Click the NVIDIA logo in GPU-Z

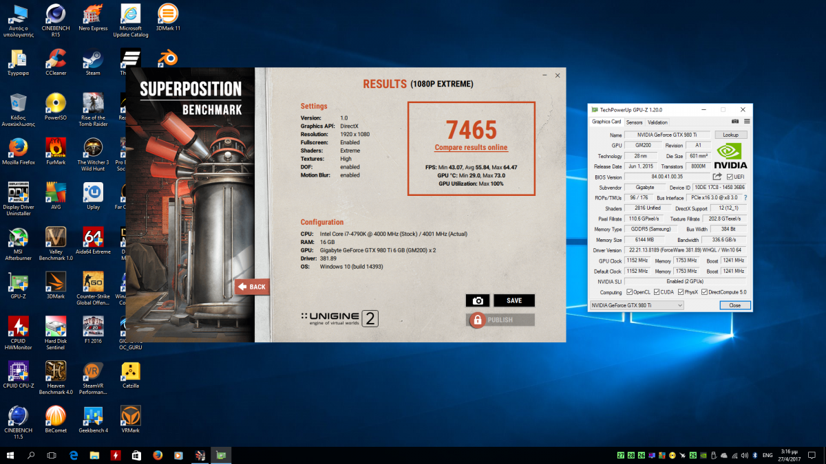730,156
